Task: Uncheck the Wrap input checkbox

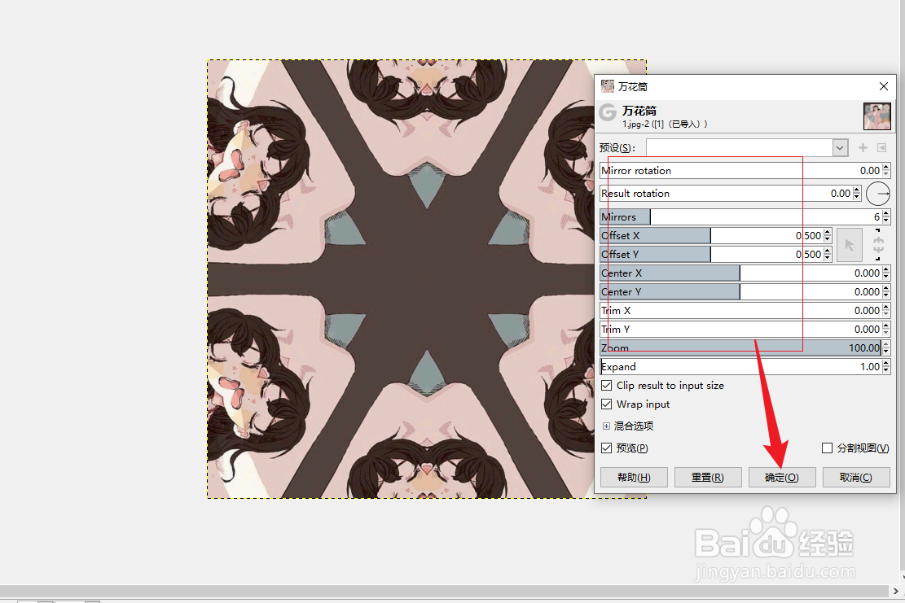Action: point(607,404)
